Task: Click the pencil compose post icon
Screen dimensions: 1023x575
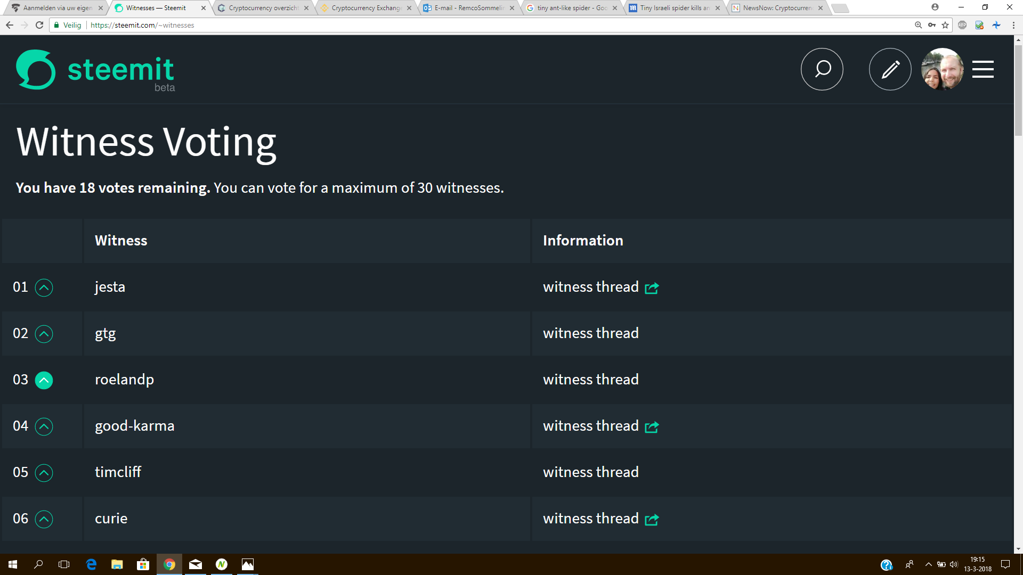Action: pos(890,69)
